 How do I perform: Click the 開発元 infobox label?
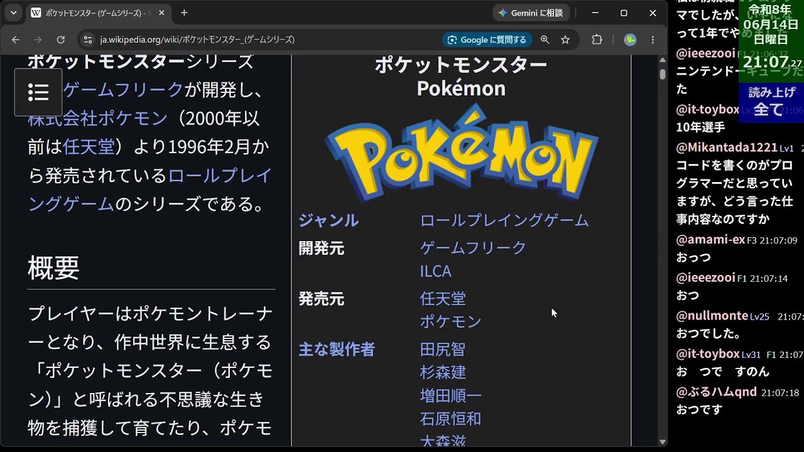pos(321,249)
